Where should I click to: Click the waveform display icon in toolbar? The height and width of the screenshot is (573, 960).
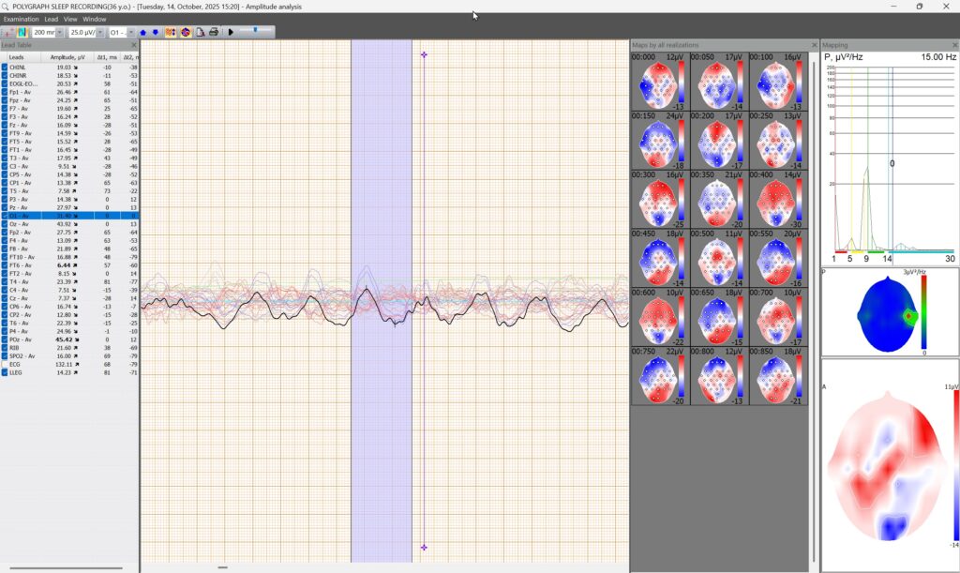click(x=22, y=32)
